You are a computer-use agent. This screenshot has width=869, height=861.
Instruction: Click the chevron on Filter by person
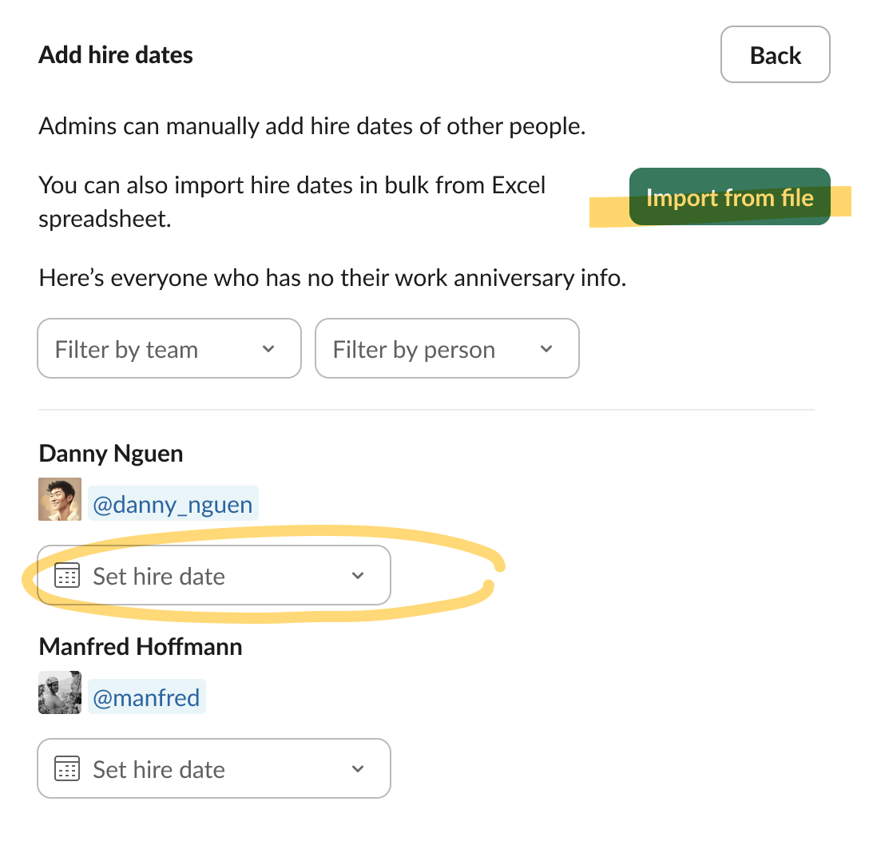(x=546, y=348)
